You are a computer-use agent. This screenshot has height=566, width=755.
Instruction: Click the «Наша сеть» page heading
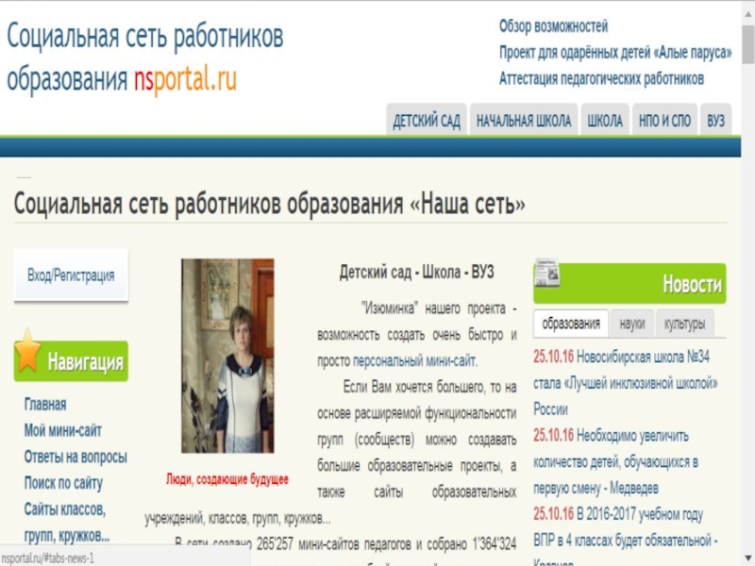269,204
